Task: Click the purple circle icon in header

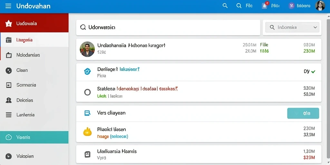Action: pyautogui.click(x=291, y=6)
